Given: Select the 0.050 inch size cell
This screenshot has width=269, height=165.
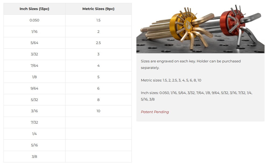Looking at the screenshot, I should pos(34,20).
